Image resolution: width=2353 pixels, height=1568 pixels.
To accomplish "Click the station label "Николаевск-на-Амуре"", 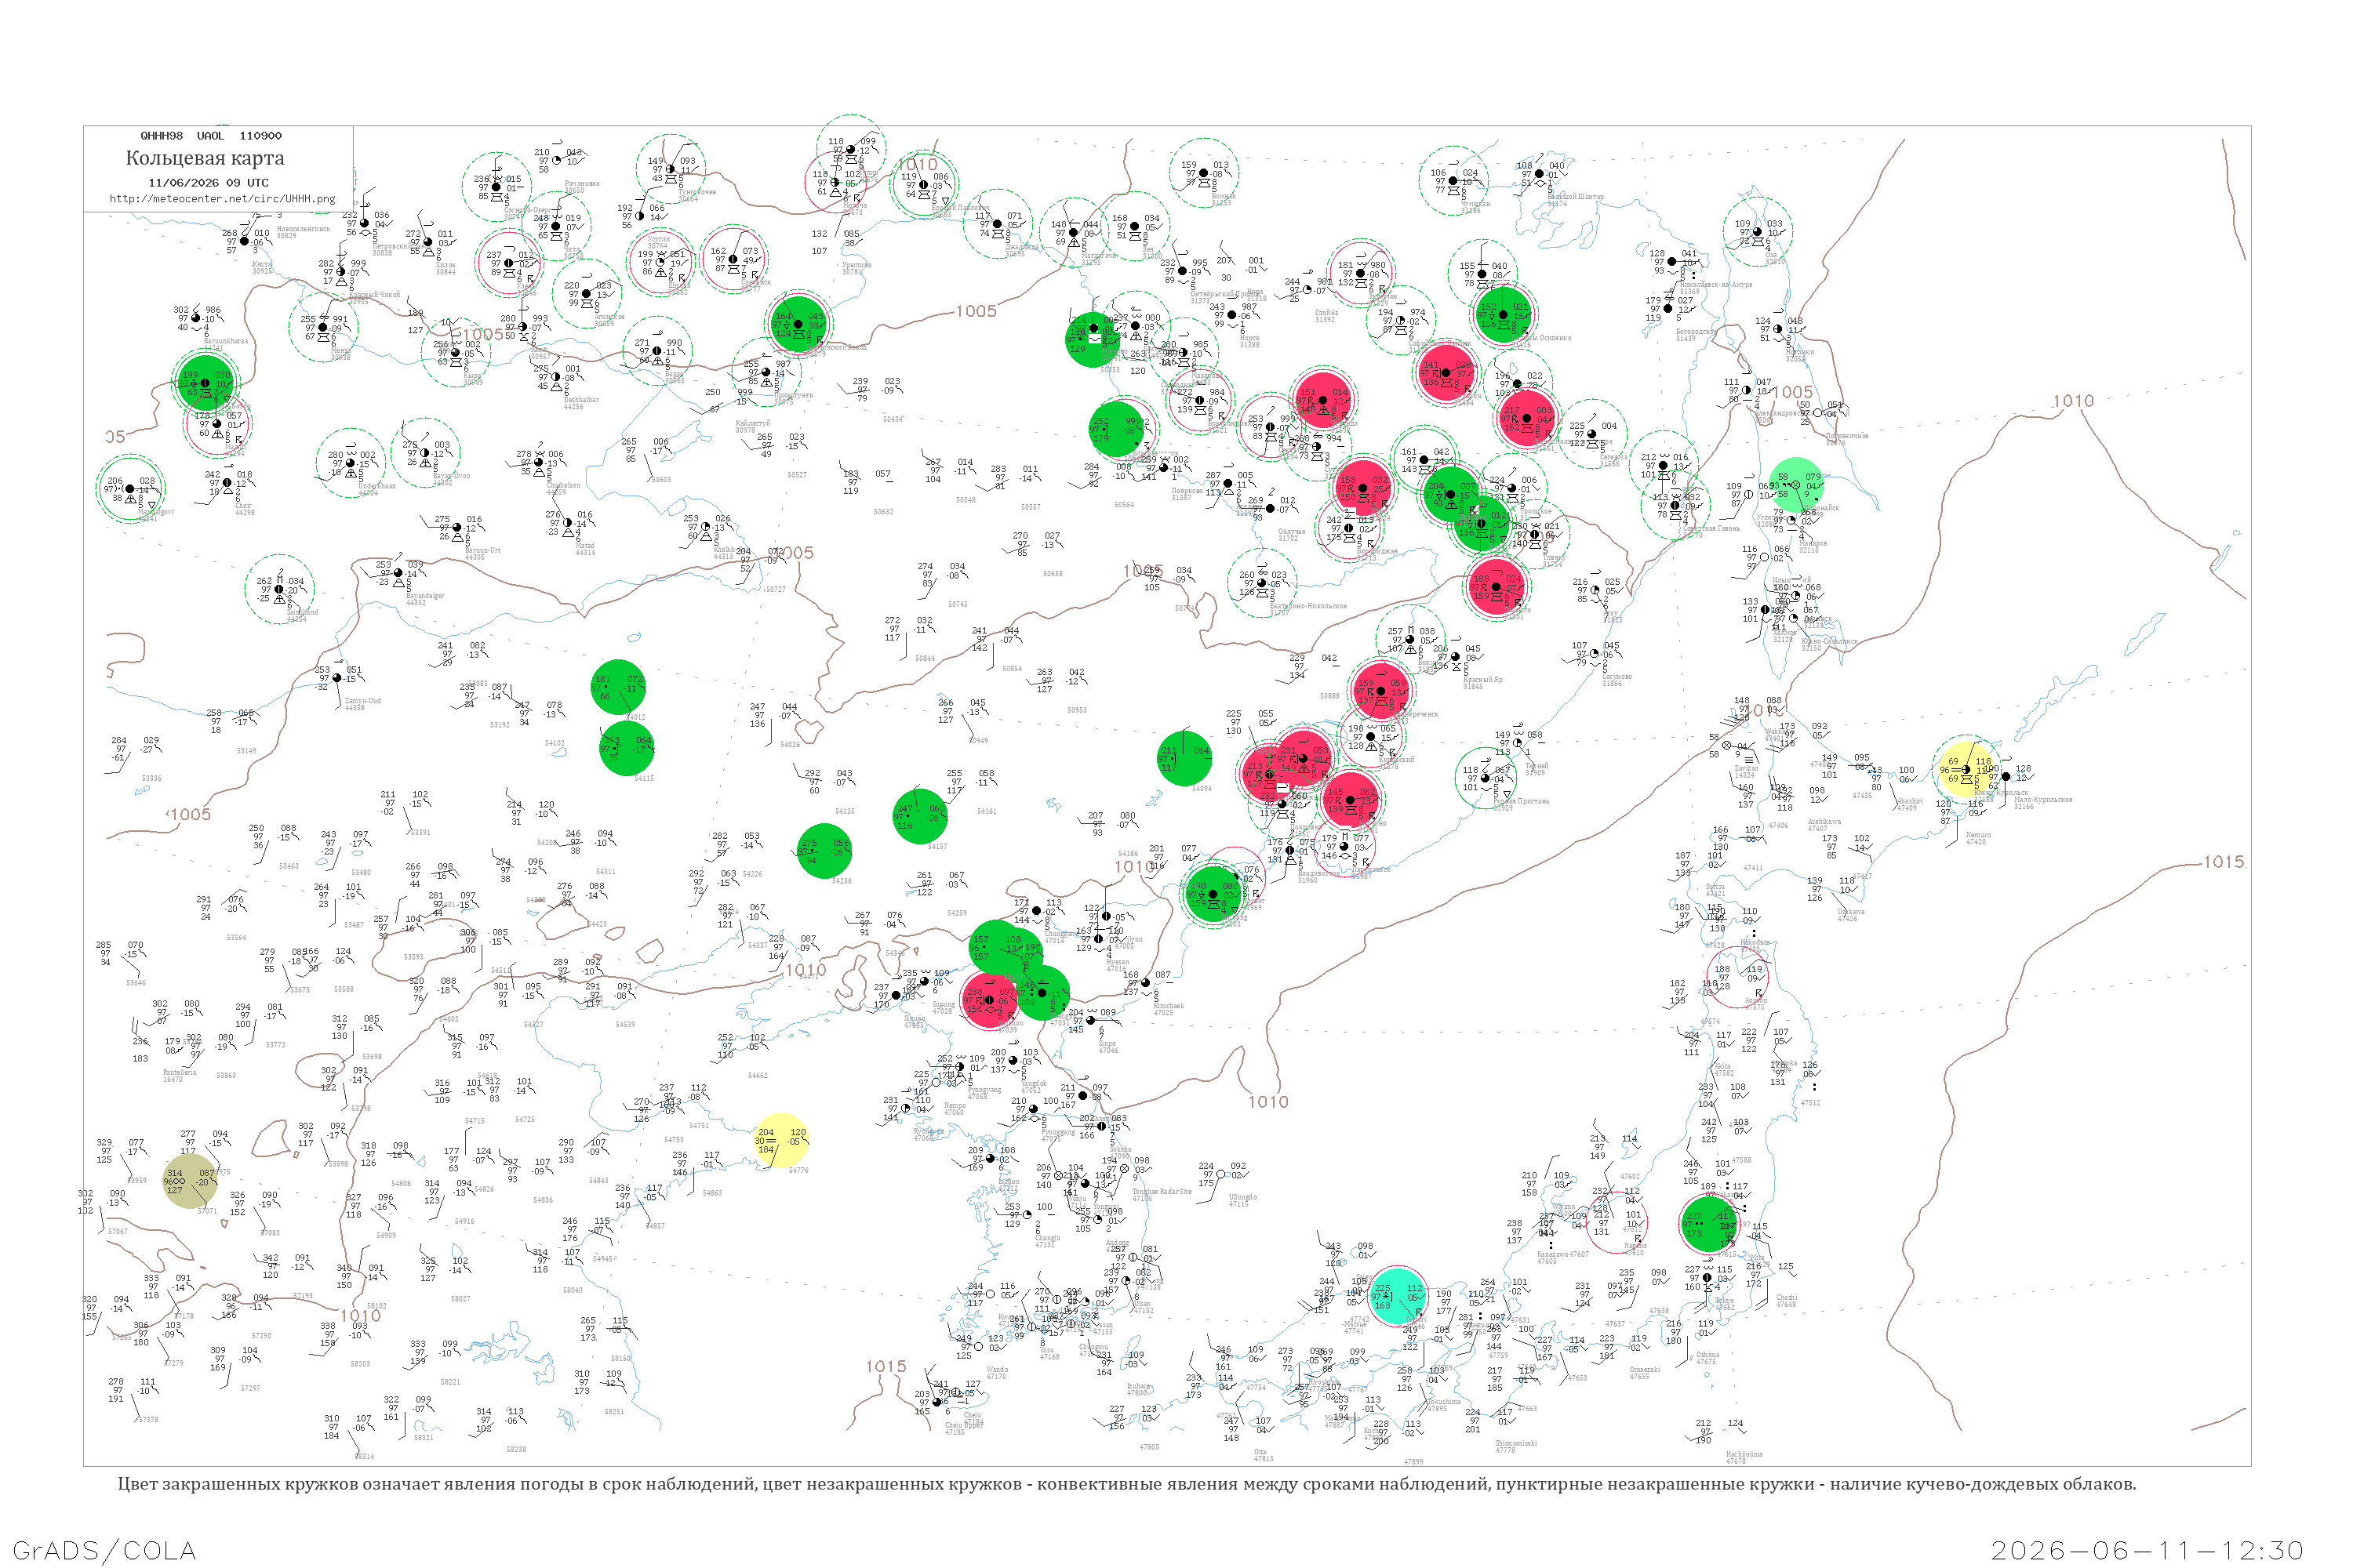I will (1716, 285).
